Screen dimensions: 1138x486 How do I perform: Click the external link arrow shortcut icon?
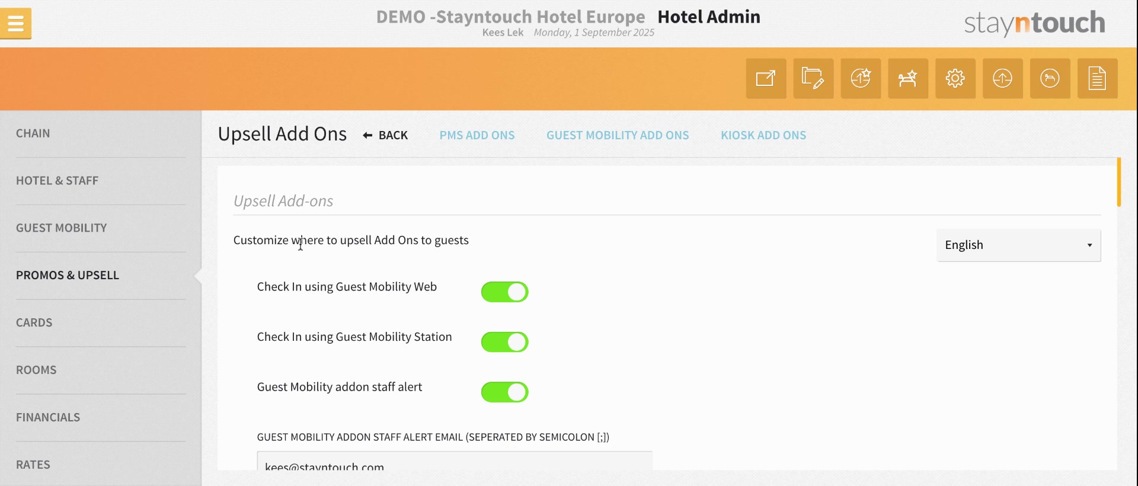tap(766, 78)
